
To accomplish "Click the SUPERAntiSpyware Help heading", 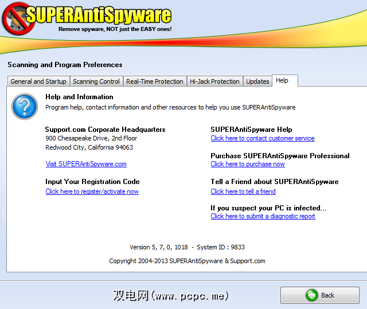I will pos(251,130).
